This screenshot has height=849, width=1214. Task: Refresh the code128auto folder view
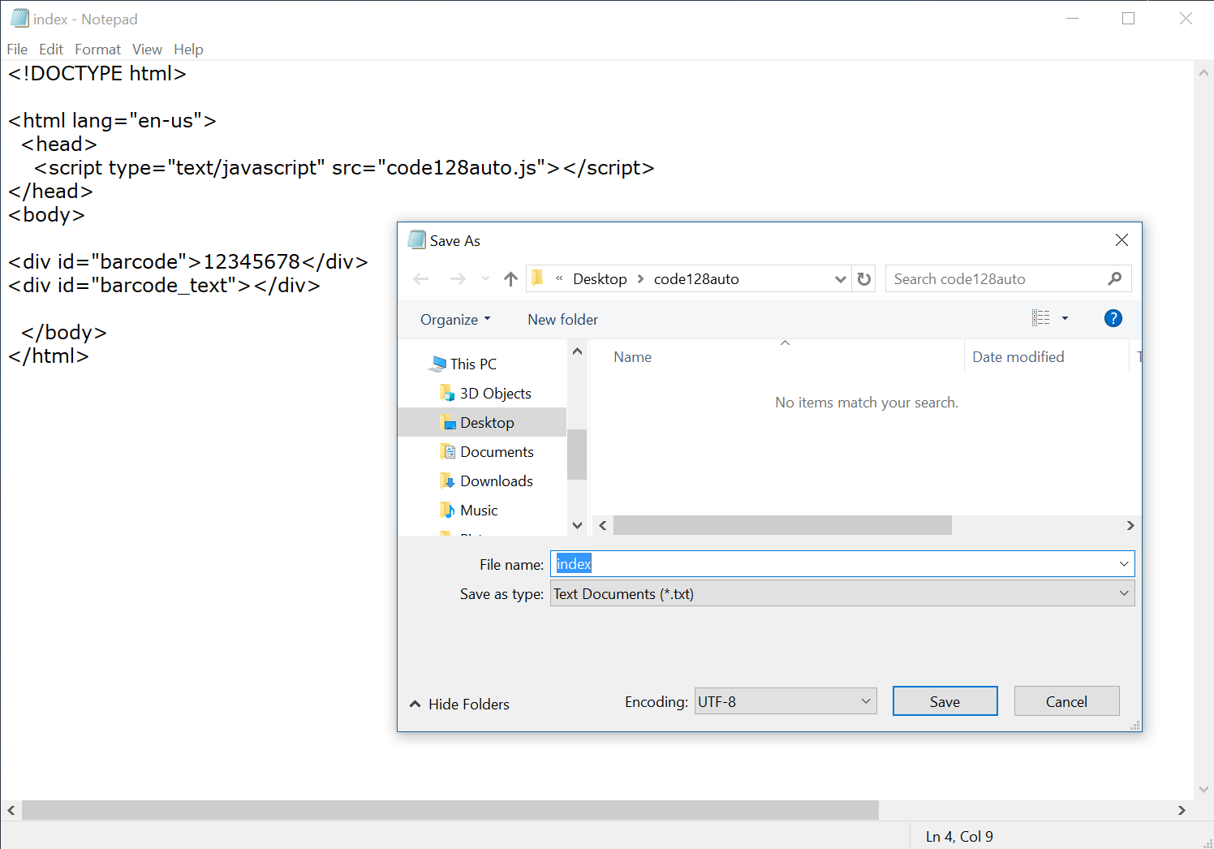click(864, 279)
